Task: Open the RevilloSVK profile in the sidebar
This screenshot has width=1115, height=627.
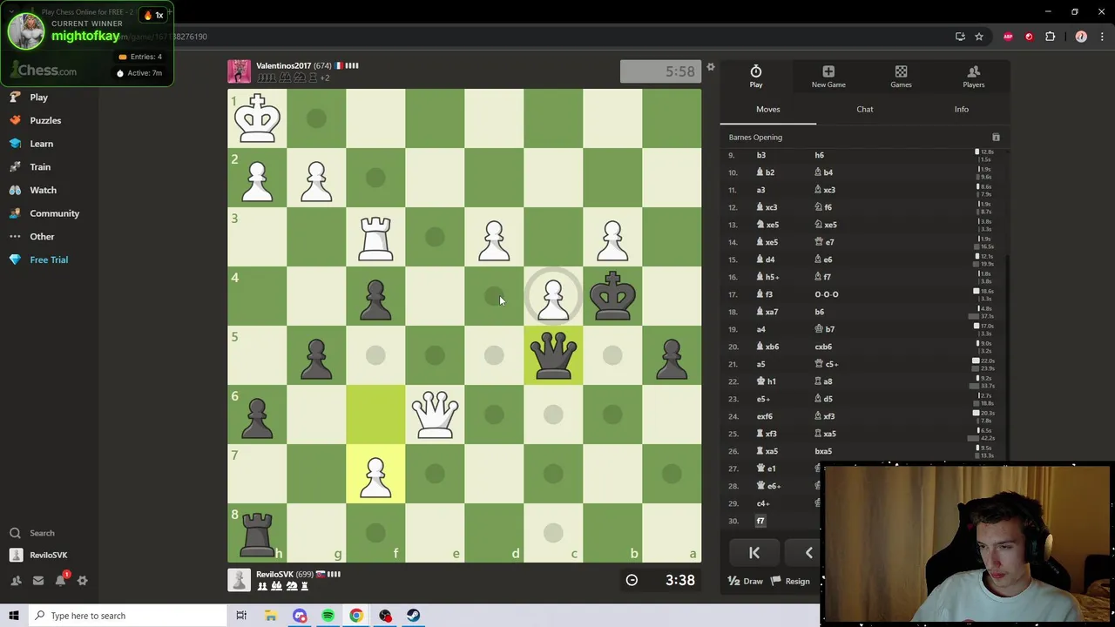Action: 48,555
